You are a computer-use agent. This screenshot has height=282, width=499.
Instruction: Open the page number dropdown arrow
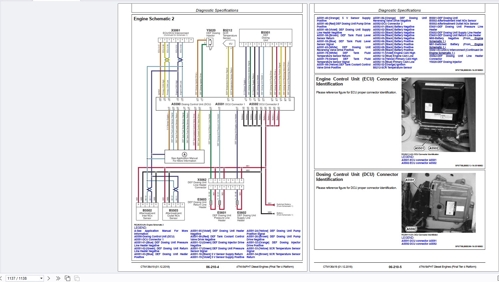point(41,278)
